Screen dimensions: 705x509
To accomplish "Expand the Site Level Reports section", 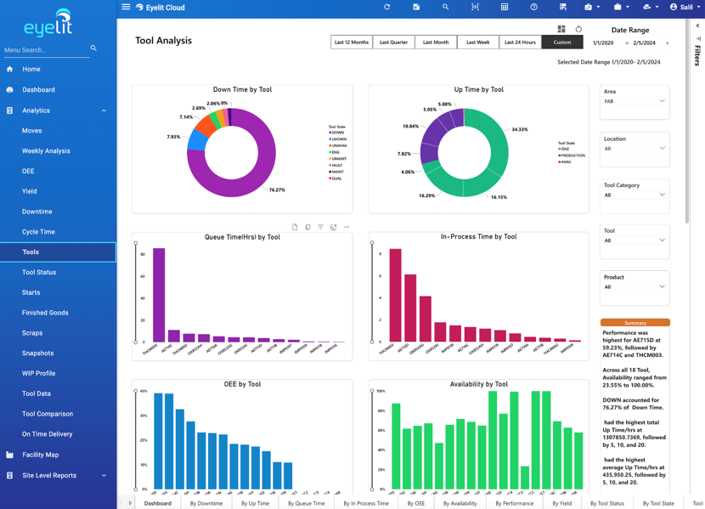I will click(104, 475).
